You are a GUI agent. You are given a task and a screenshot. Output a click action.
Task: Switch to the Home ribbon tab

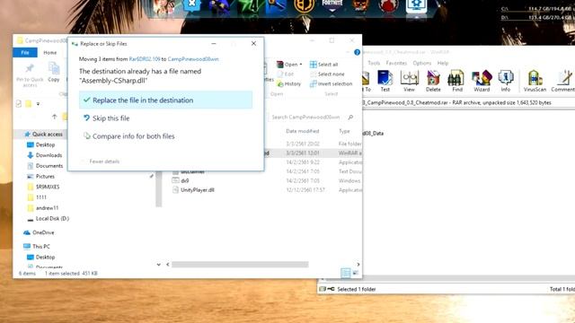(x=50, y=52)
